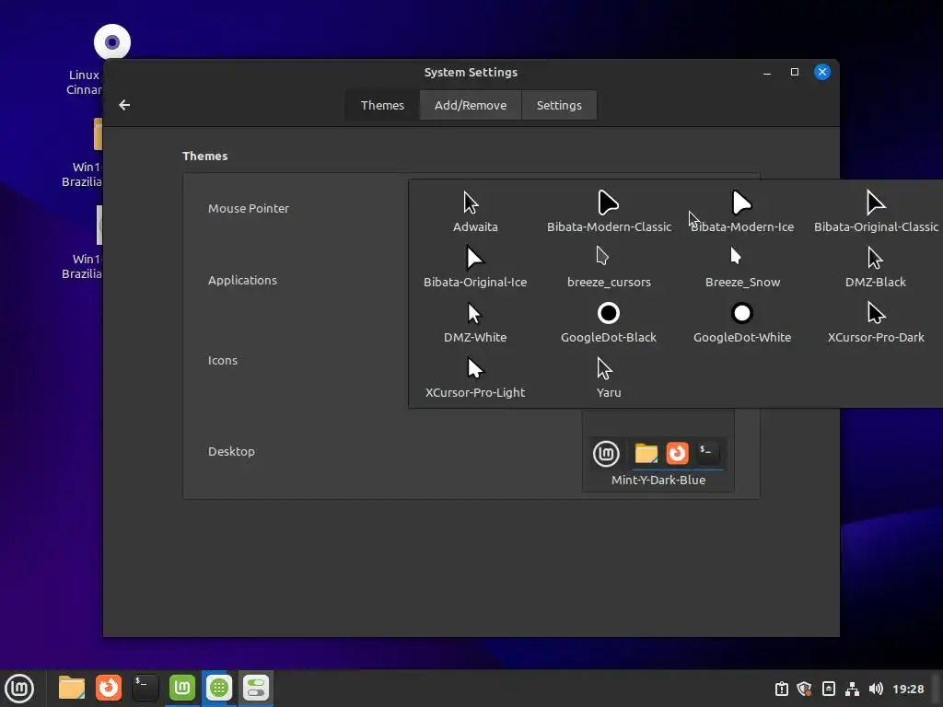Open the Add/Remove tab
Screen dimensions: 943x707
tap(471, 105)
